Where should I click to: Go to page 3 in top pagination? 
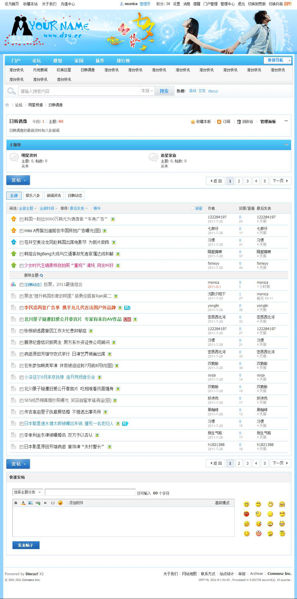click(x=247, y=181)
